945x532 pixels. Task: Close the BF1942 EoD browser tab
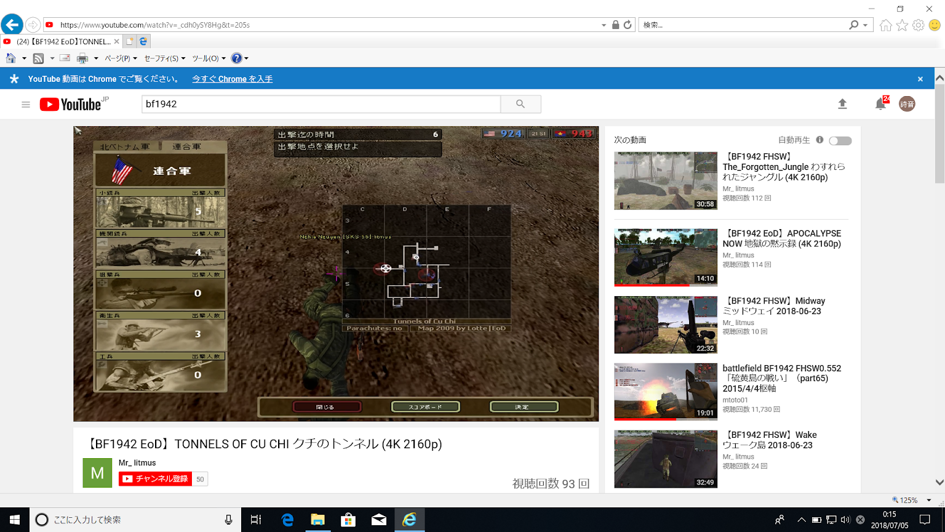[116, 41]
